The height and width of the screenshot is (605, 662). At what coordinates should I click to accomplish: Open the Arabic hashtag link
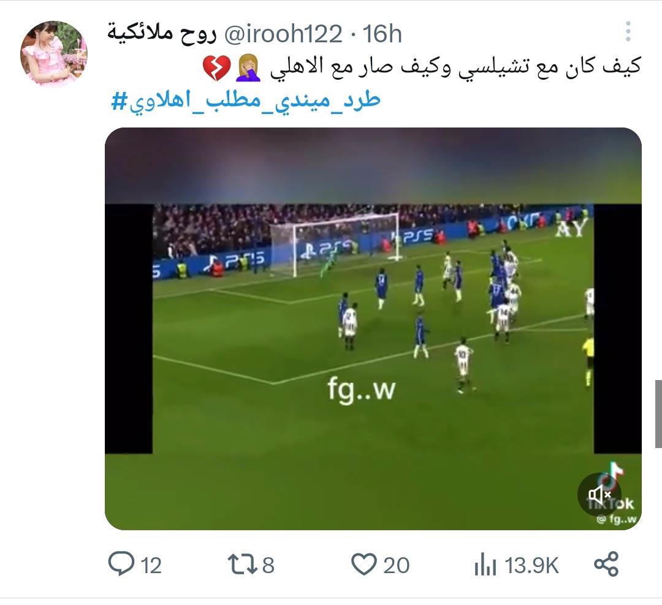coord(246,101)
